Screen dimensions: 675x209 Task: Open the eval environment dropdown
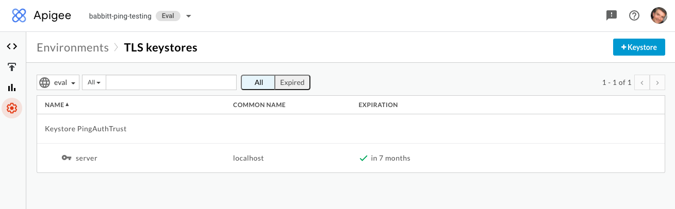pos(58,82)
